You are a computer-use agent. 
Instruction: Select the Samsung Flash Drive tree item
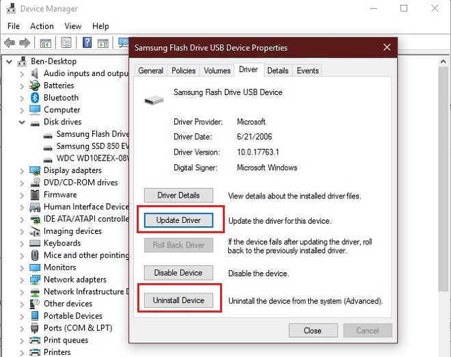point(85,134)
